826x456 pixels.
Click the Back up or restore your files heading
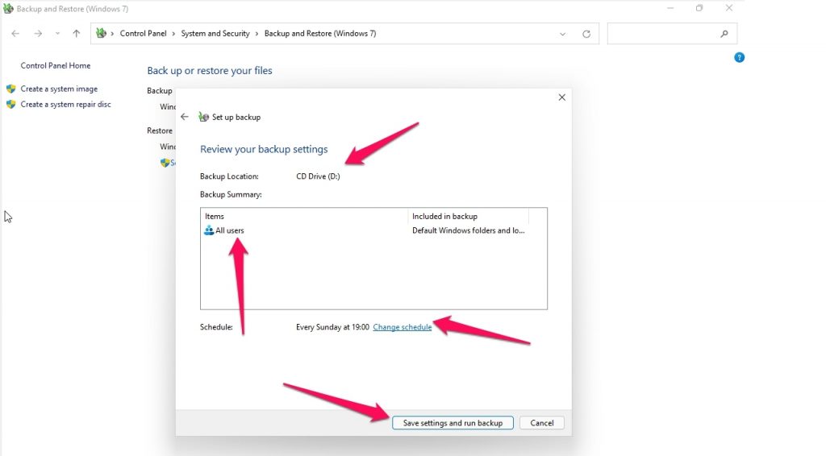click(210, 70)
